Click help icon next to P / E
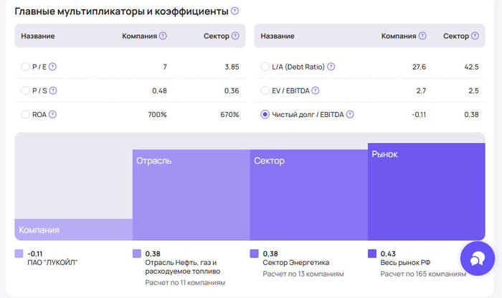The image size is (502, 298). pos(52,67)
